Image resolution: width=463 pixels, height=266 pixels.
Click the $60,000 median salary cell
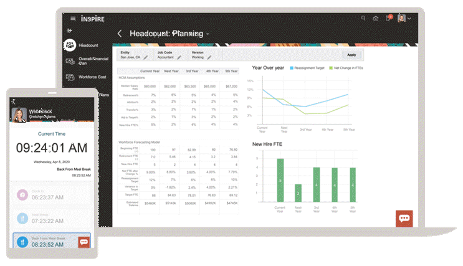[x=150, y=87]
